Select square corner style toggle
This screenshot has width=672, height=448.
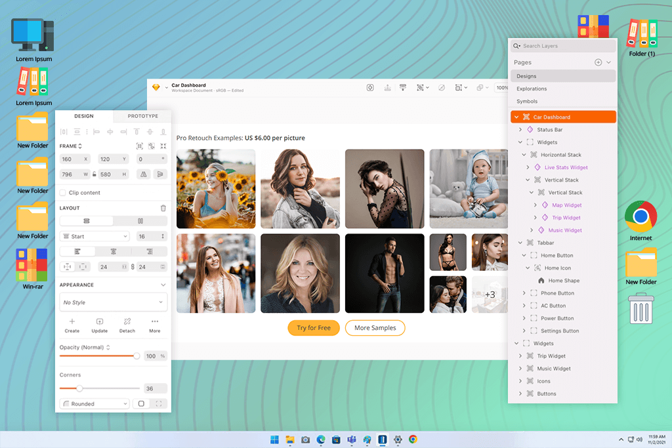pyautogui.click(x=141, y=404)
